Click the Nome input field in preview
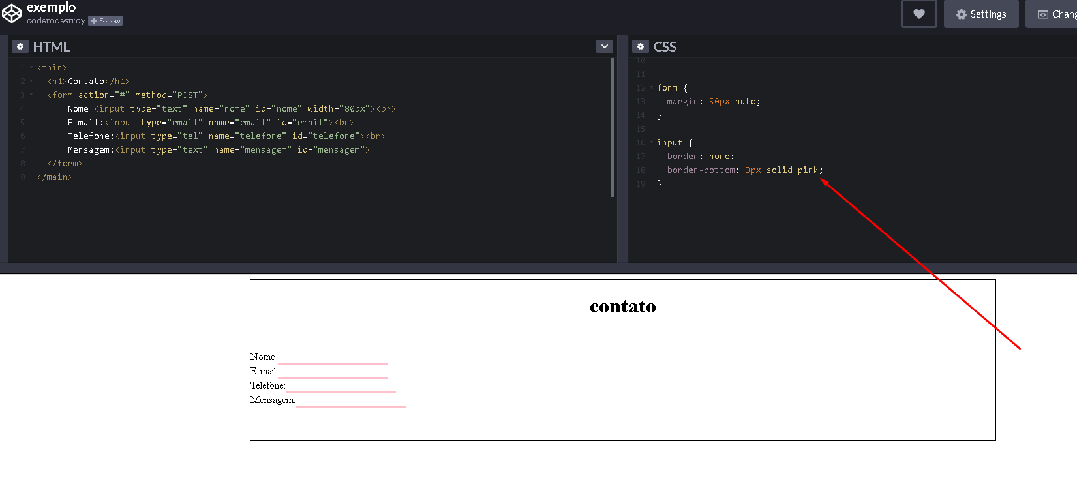This screenshot has width=1077, height=497. coord(333,357)
